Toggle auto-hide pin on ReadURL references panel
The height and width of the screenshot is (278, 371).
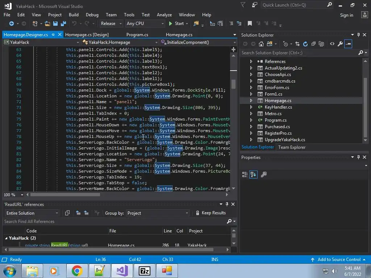[227, 204]
